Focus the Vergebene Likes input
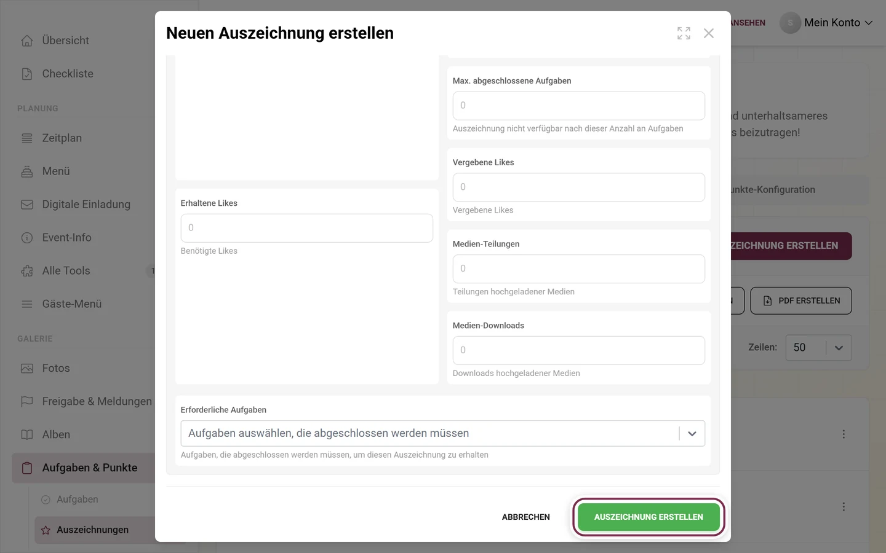 (579, 187)
